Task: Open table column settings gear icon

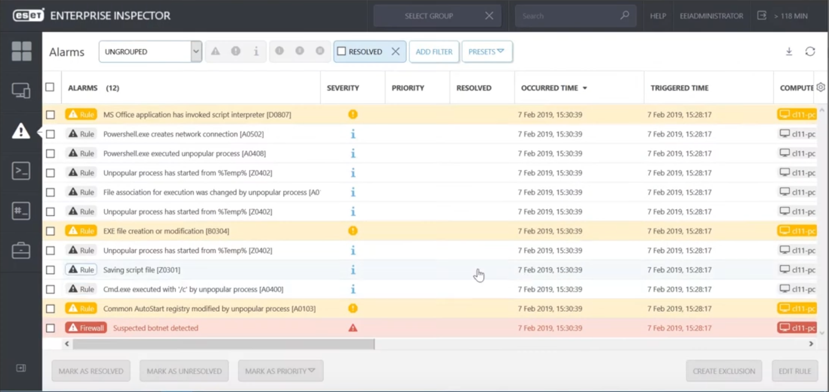Action: 820,87
